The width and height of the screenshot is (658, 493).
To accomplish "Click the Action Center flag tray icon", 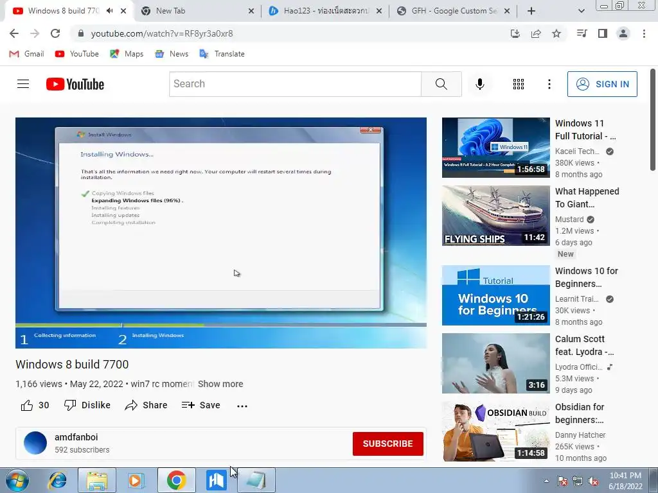I will point(562,481).
